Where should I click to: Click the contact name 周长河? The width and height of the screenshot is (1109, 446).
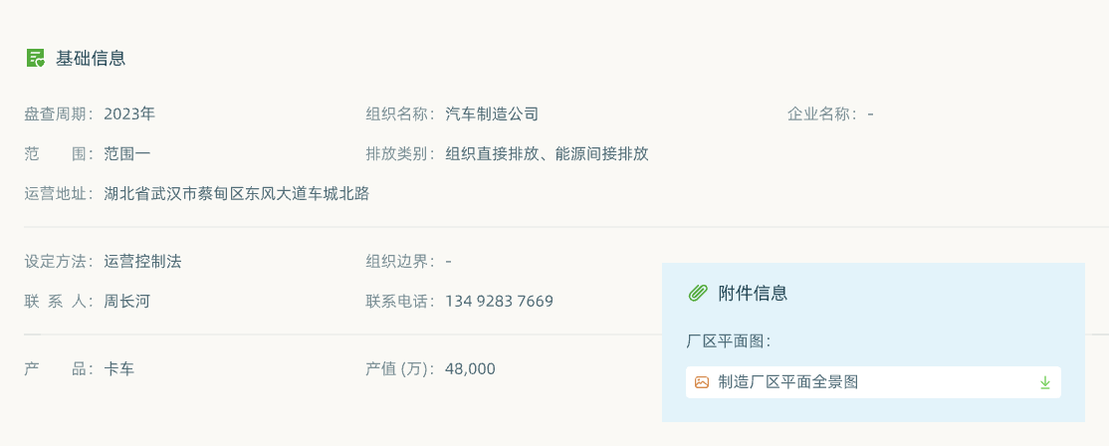point(127,301)
